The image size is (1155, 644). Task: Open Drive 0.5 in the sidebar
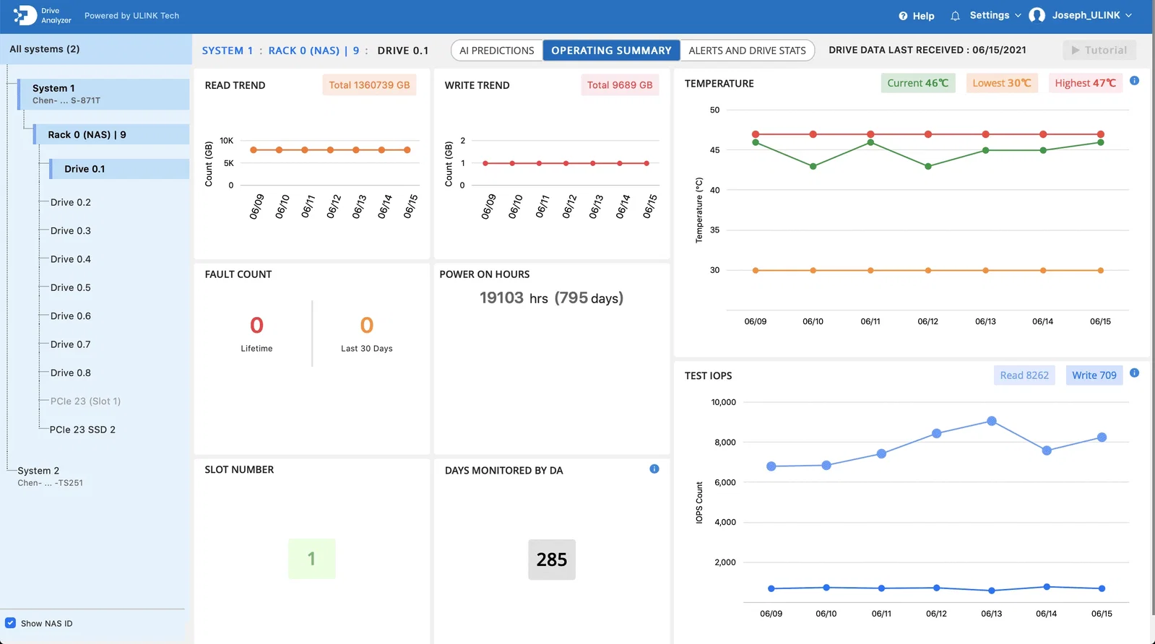pos(71,287)
